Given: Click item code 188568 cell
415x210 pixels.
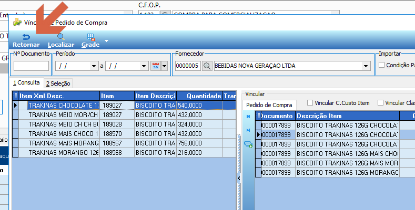Looking at the screenshot, I should coord(117,153).
